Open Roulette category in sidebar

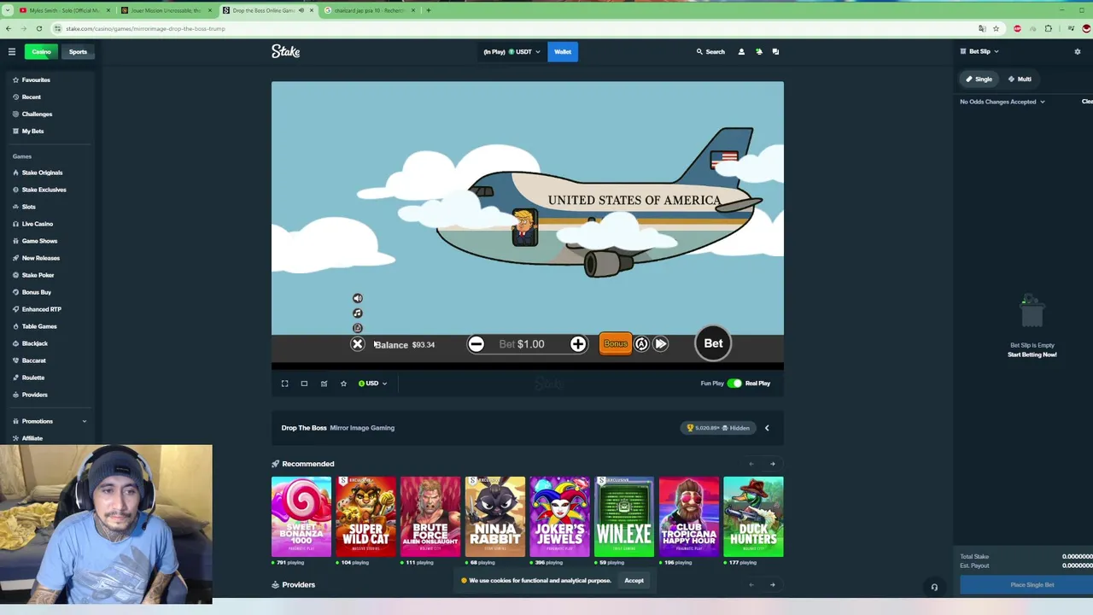point(32,378)
